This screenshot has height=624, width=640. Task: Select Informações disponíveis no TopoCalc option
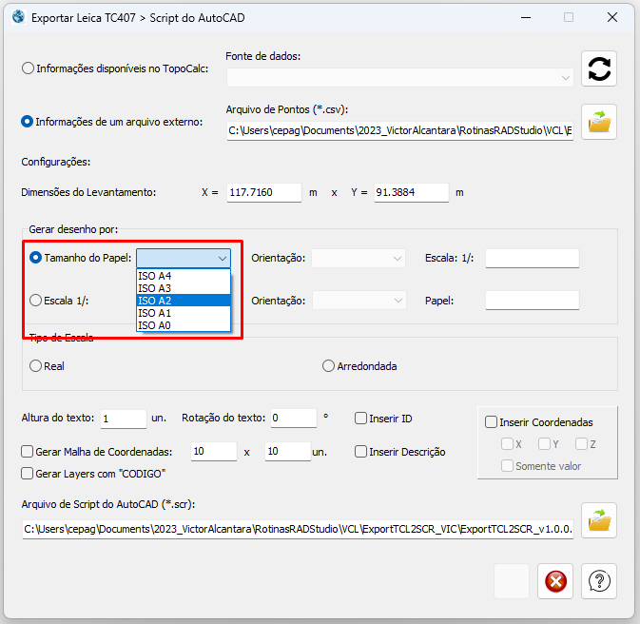click(28, 68)
